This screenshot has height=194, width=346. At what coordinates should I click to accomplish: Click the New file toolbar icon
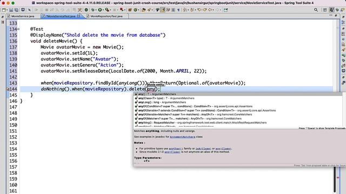(4, 10)
